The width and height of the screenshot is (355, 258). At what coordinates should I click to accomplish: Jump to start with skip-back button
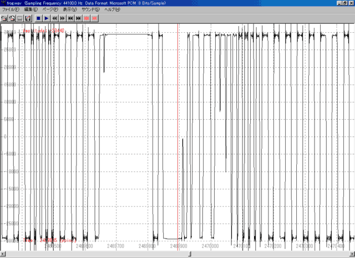pos(70,18)
